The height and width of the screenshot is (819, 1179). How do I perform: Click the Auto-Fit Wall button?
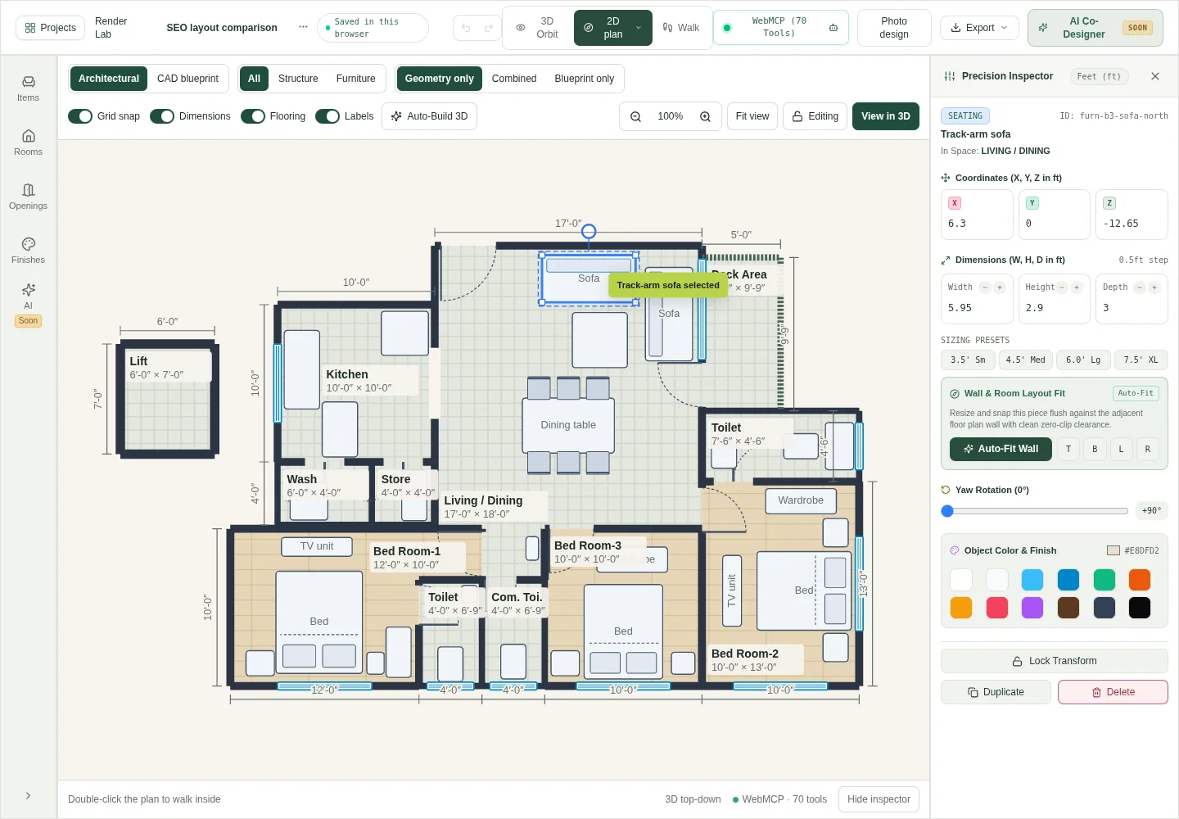1001,449
